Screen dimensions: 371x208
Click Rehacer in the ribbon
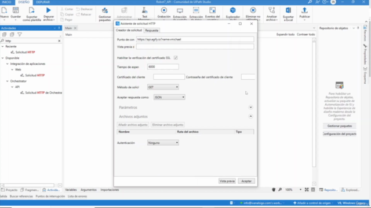[x=83, y=14]
